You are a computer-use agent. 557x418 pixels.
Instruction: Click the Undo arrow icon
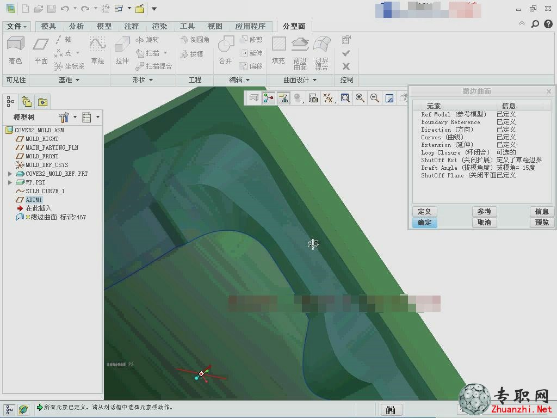click(65, 9)
